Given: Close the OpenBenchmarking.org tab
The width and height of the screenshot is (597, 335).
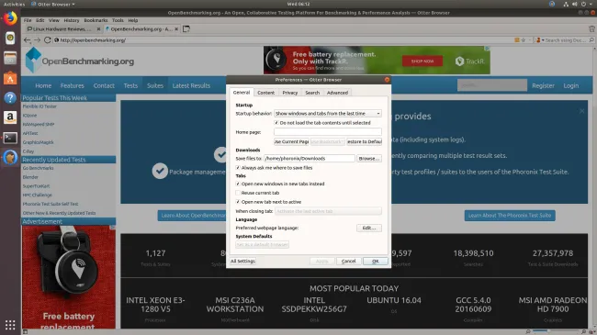Looking at the screenshot, I should point(176,29).
